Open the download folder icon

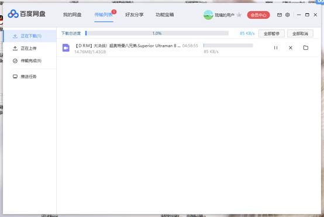[306, 48]
